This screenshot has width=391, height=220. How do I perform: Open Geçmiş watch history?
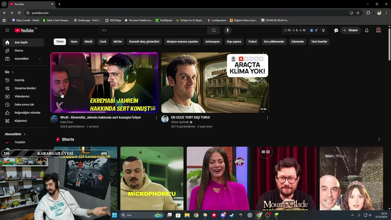coord(23,80)
